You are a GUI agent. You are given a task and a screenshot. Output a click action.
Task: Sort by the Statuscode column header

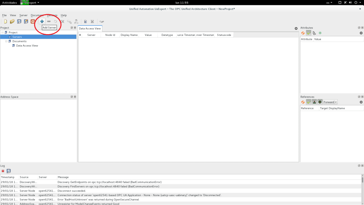pos(224,35)
